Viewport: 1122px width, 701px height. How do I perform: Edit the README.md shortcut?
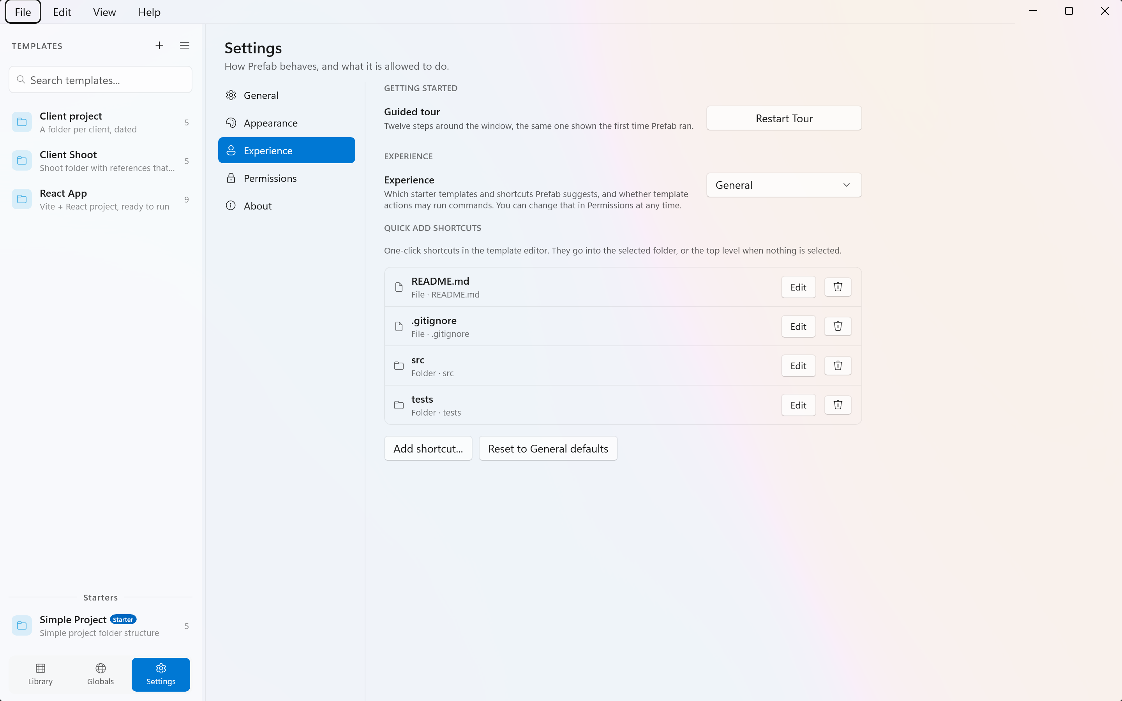tap(798, 287)
